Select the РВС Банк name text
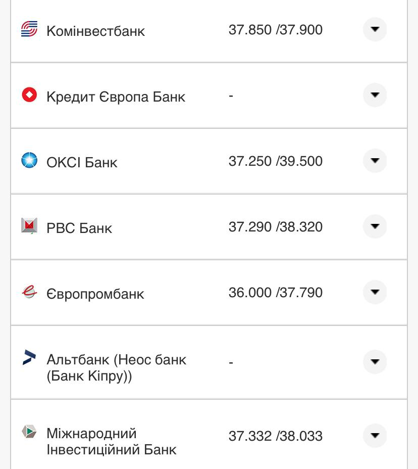Image resolution: width=418 pixels, height=469 pixels. [79, 228]
